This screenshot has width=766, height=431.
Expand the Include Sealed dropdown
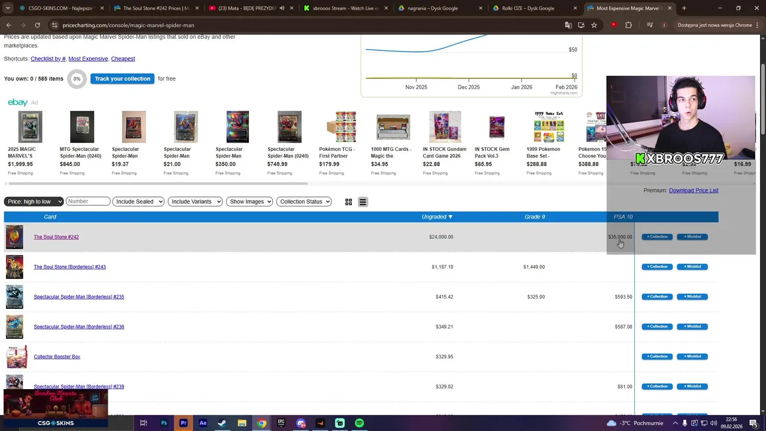138,202
